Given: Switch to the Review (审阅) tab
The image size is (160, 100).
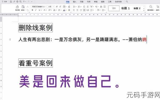Looking at the screenshot, I should [x=96, y=2].
